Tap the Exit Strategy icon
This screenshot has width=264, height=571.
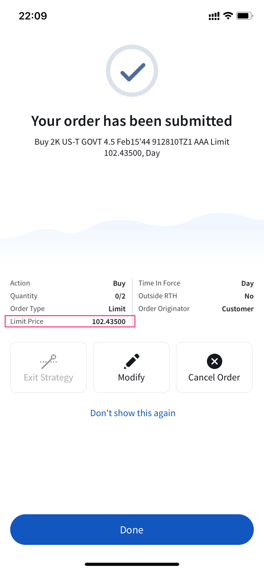point(48,361)
